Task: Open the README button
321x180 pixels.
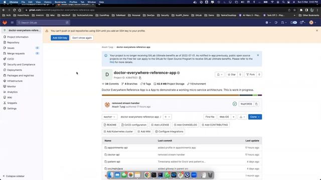Action: click(110, 124)
